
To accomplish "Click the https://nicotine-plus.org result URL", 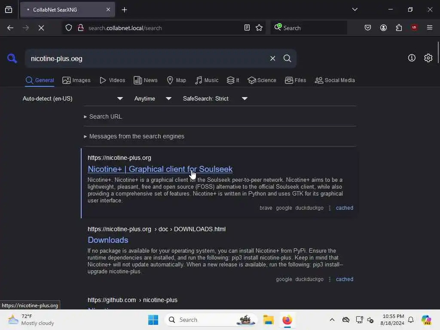I will 119,158.
